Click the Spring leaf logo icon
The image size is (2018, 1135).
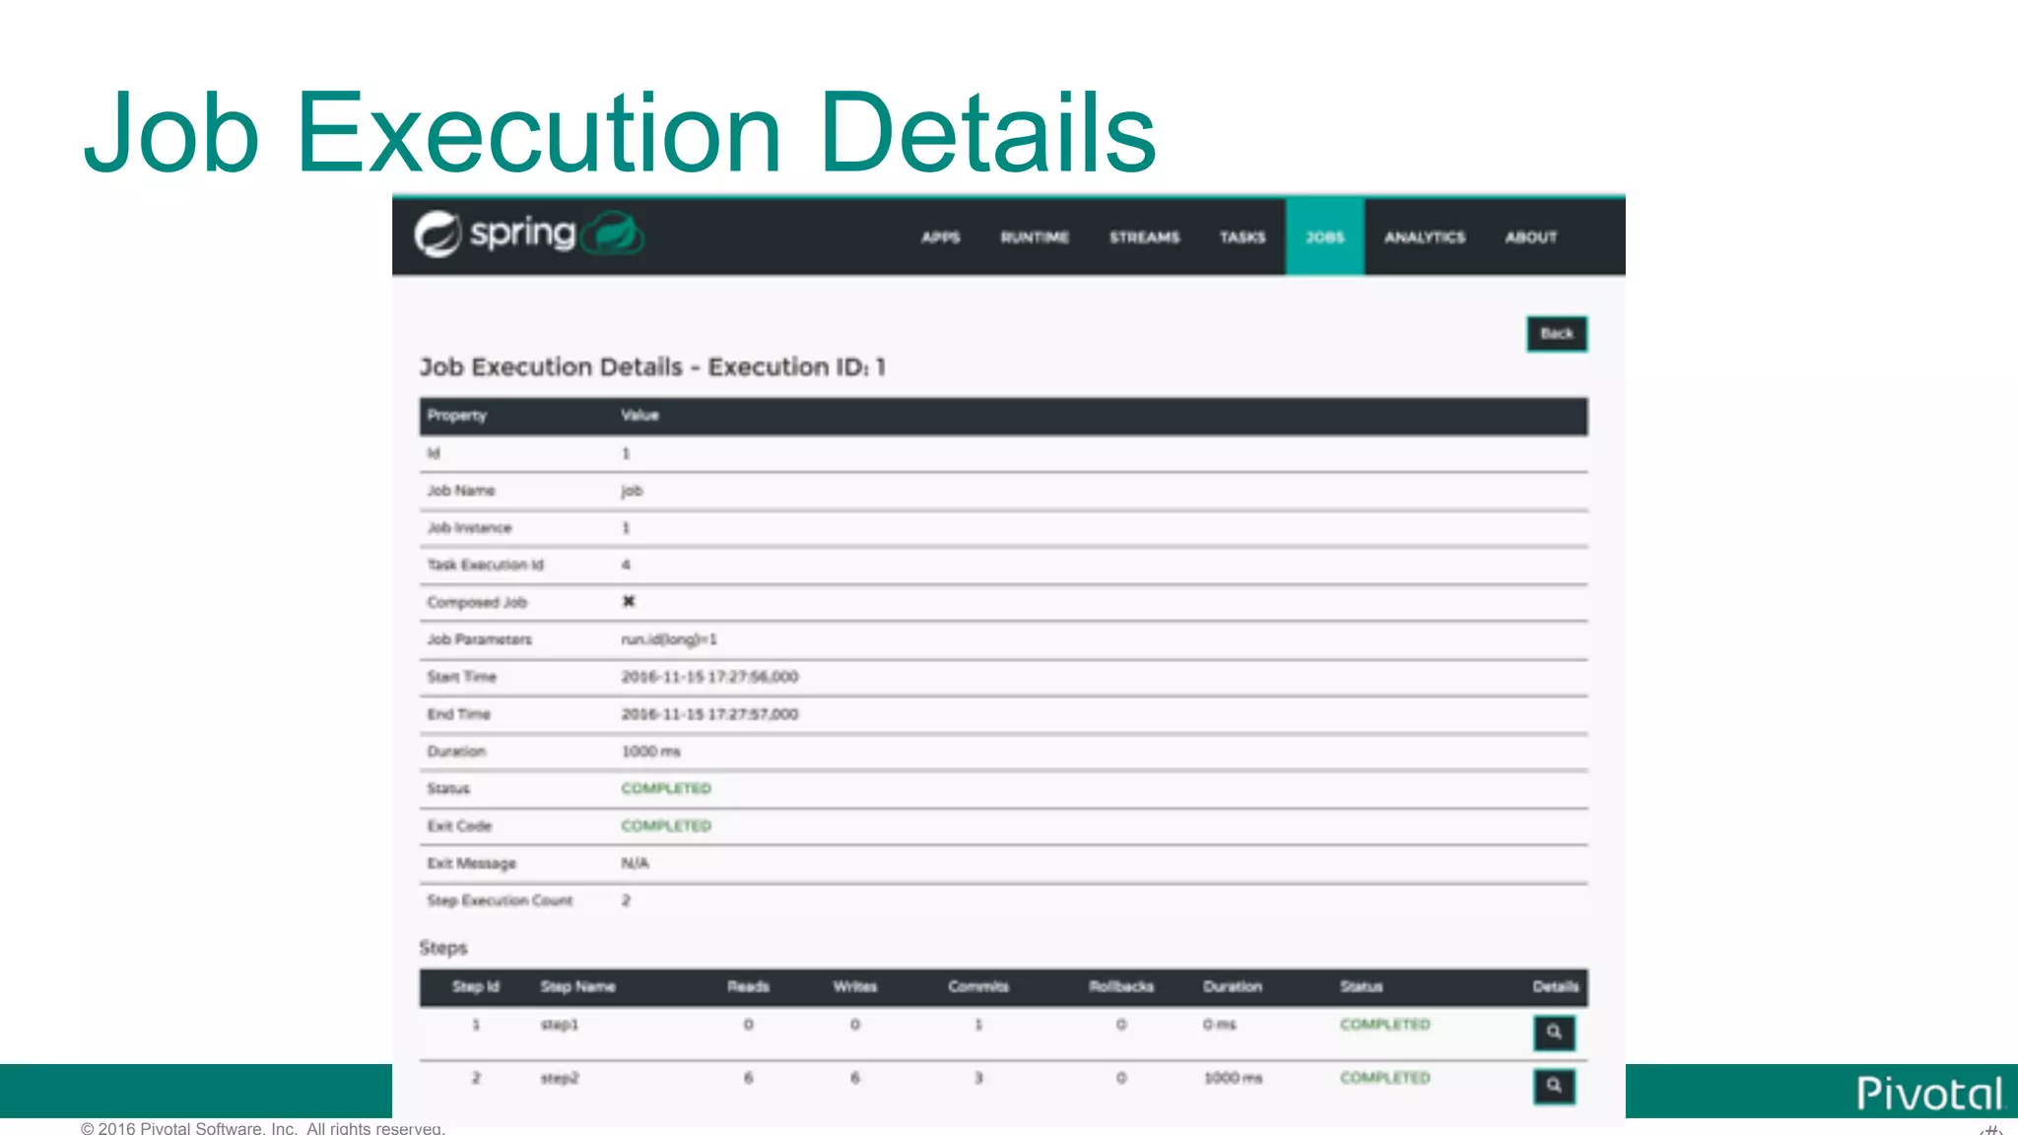click(x=437, y=234)
